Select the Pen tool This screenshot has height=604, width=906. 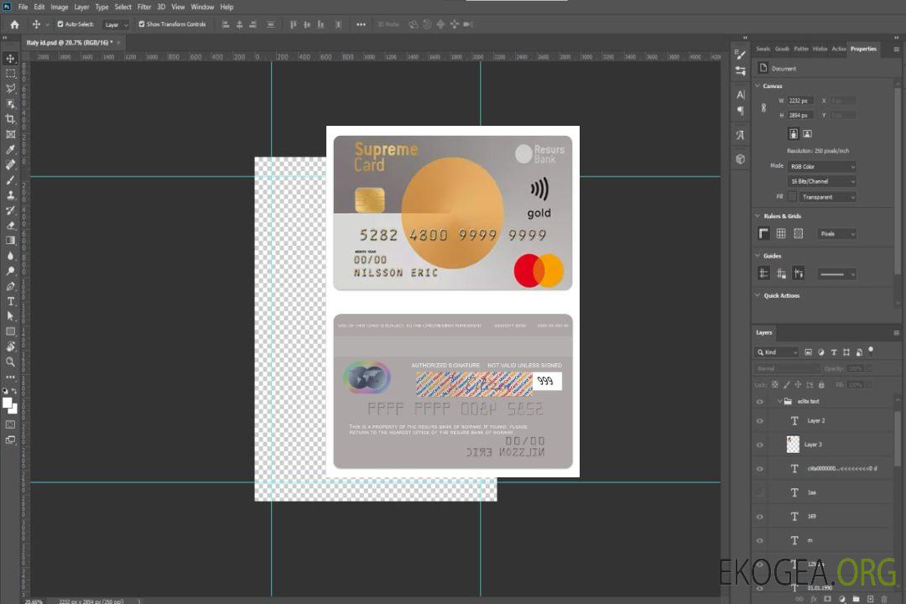pos(10,286)
